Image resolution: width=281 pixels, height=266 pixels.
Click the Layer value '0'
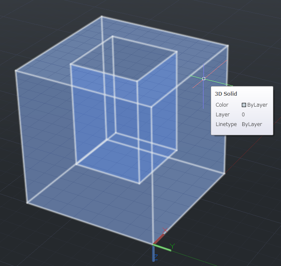pos(243,114)
